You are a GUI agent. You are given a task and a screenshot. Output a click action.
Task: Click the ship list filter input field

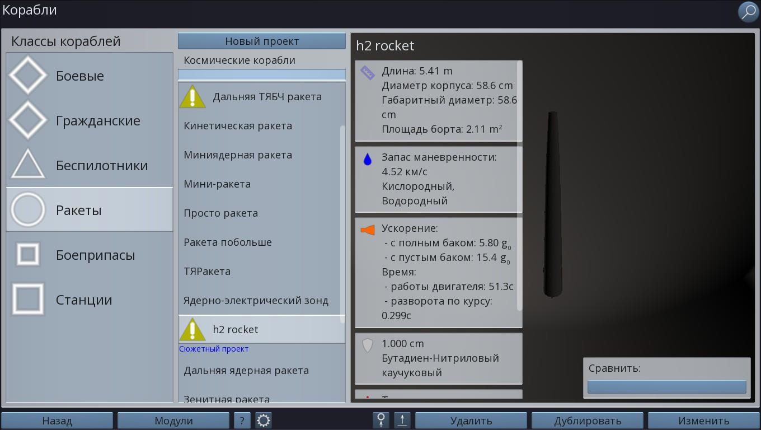click(261, 74)
